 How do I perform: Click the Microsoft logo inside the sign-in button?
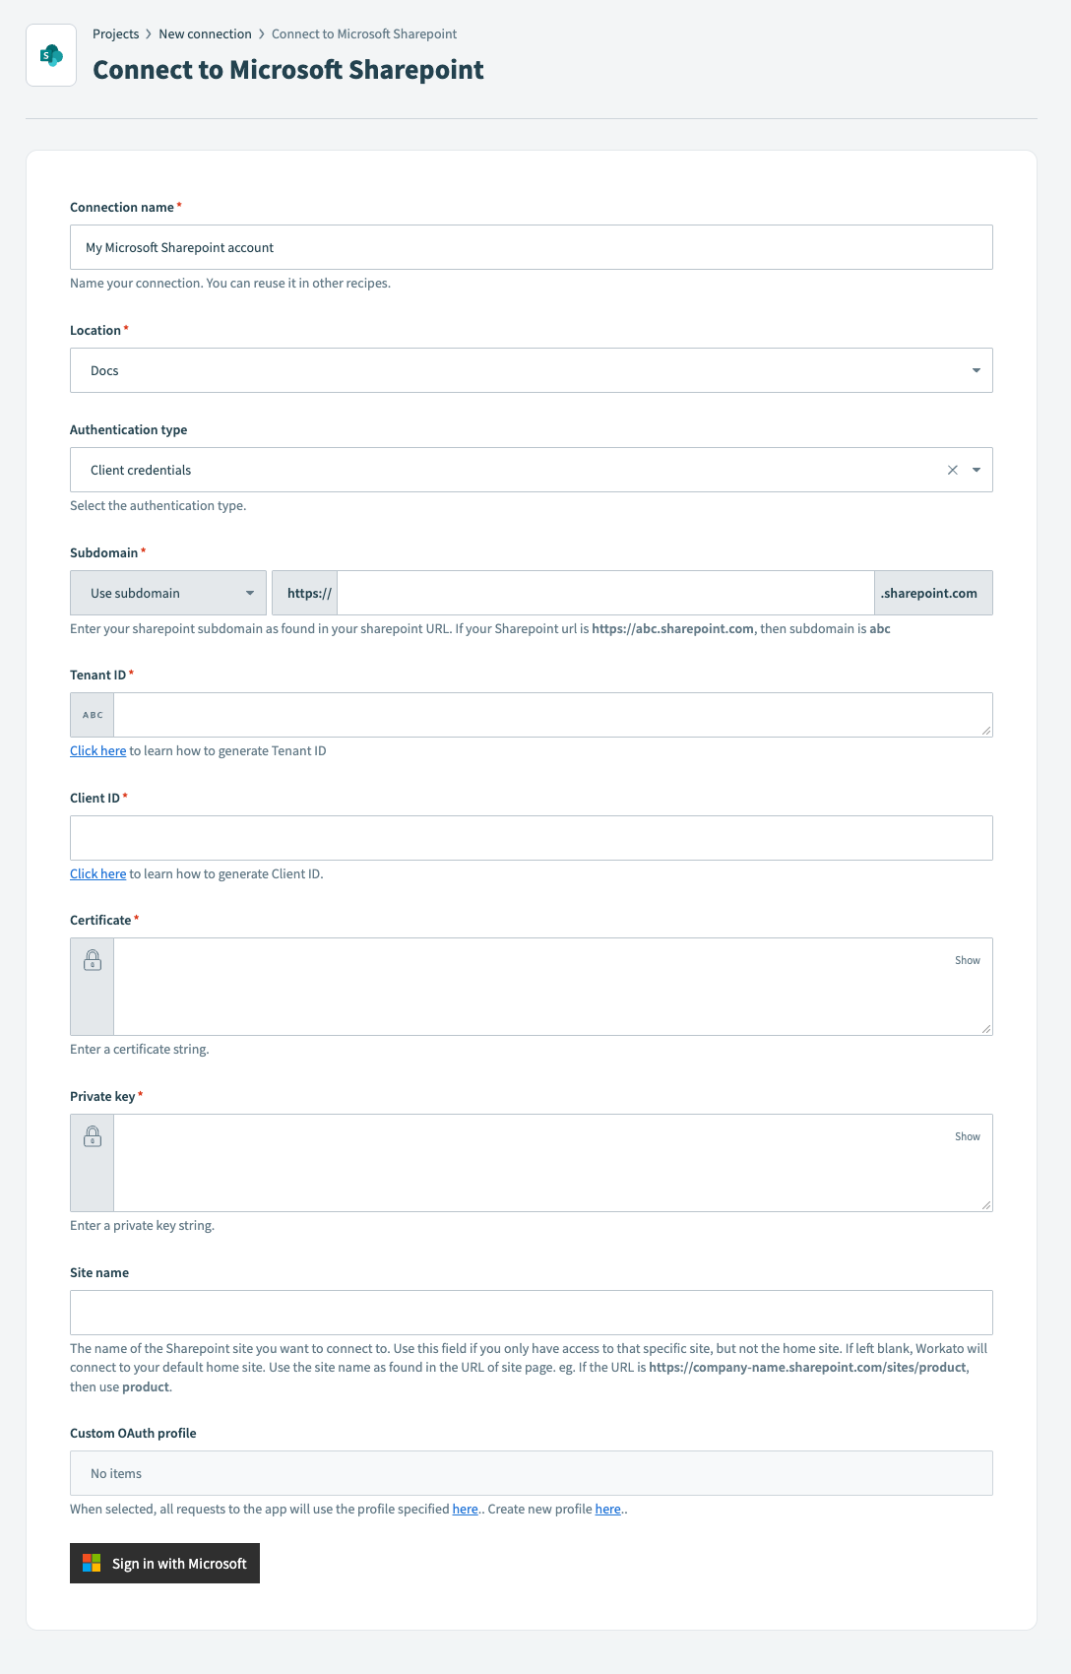click(x=92, y=1563)
